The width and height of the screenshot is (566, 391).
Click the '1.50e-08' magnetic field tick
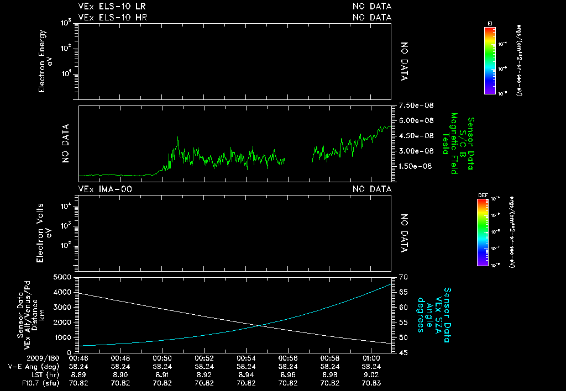pyautogui.click(x=415, y=166)
